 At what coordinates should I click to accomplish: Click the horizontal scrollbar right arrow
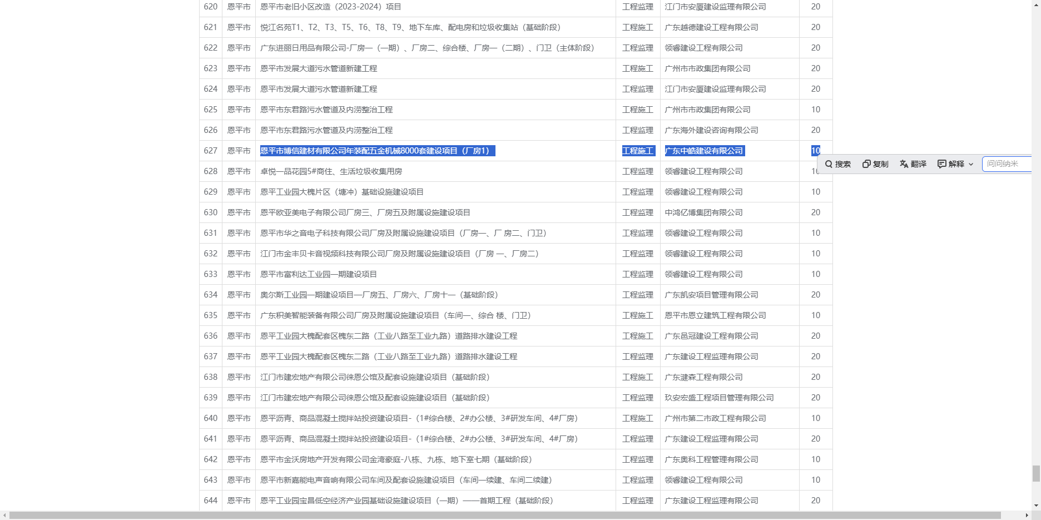click(x=1027, y=516)
